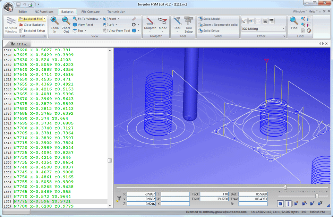Click the measure ruler icon in View group
The image size is (333, 217).
click(134, 19)
